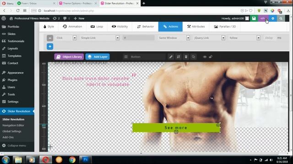Image resolution: width=293 pixels, height=164 pixels.
Task: Select the See more button layer on canvas
Action: coord(176,128)
